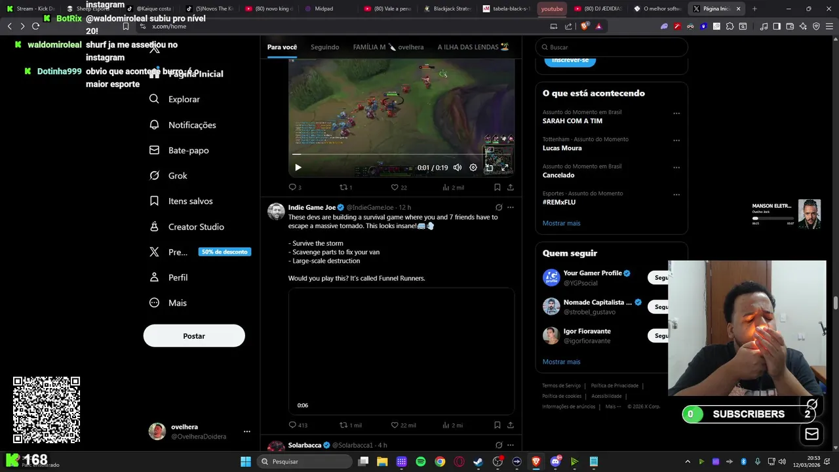The image size is (839, 472).
Task: Open the FAMÍLIA M ovelhera tab
Action: click(x=388, y=47)
